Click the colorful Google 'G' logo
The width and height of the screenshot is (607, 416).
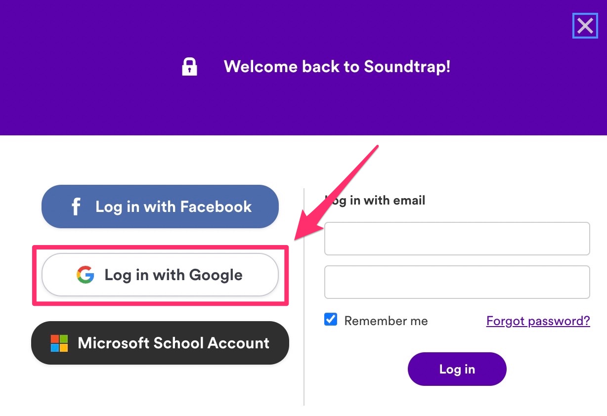[x=85, y=275]
